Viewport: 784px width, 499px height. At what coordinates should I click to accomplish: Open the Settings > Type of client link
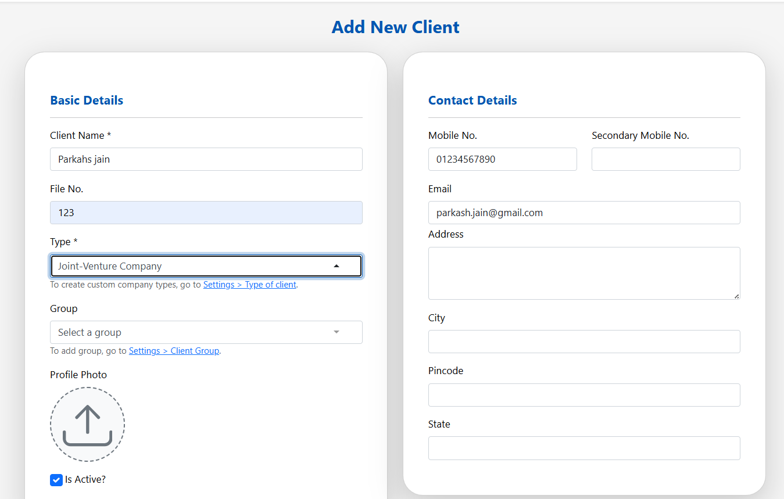(x=249, y=284)
